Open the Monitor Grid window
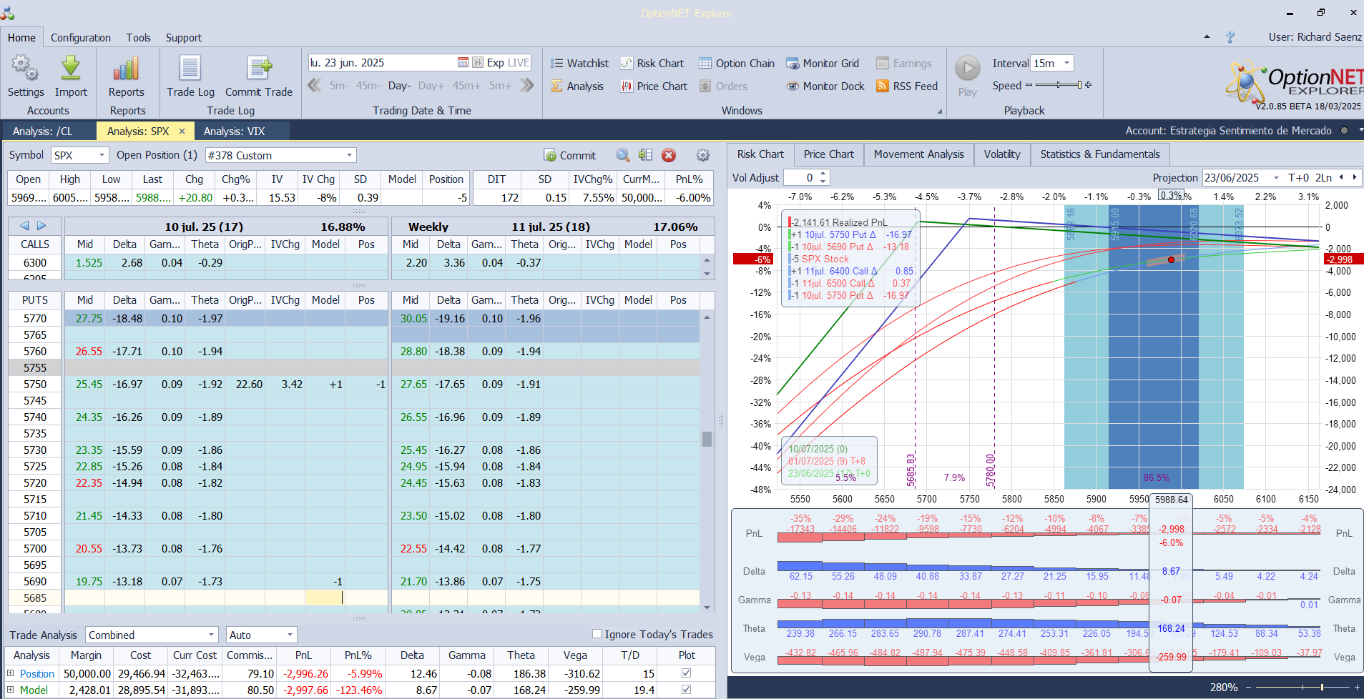1364x699 pixels. pyautogui.click(x=823, y=63)
